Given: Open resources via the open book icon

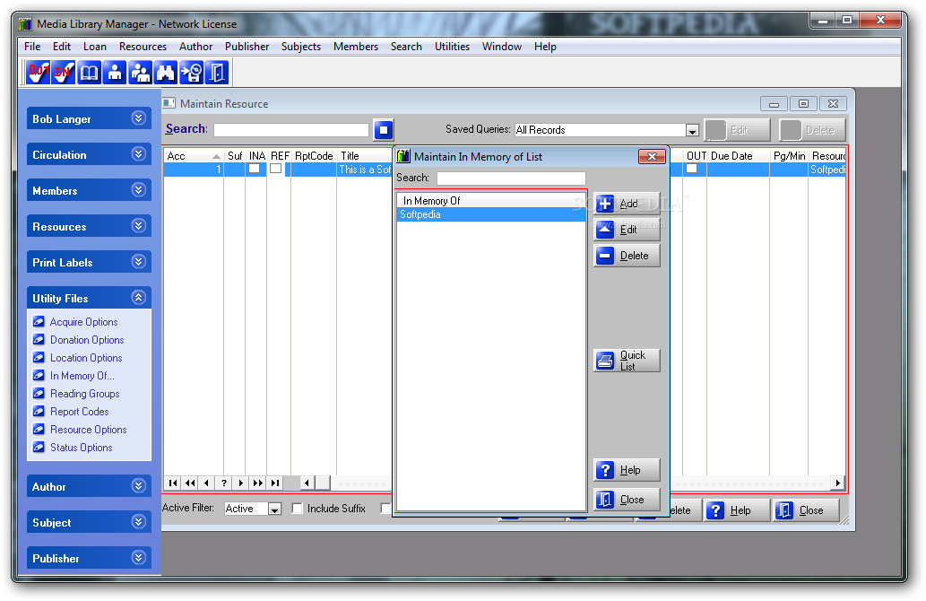Looking at the screenshot, I should pyautogui.click(x=89, y=73).
